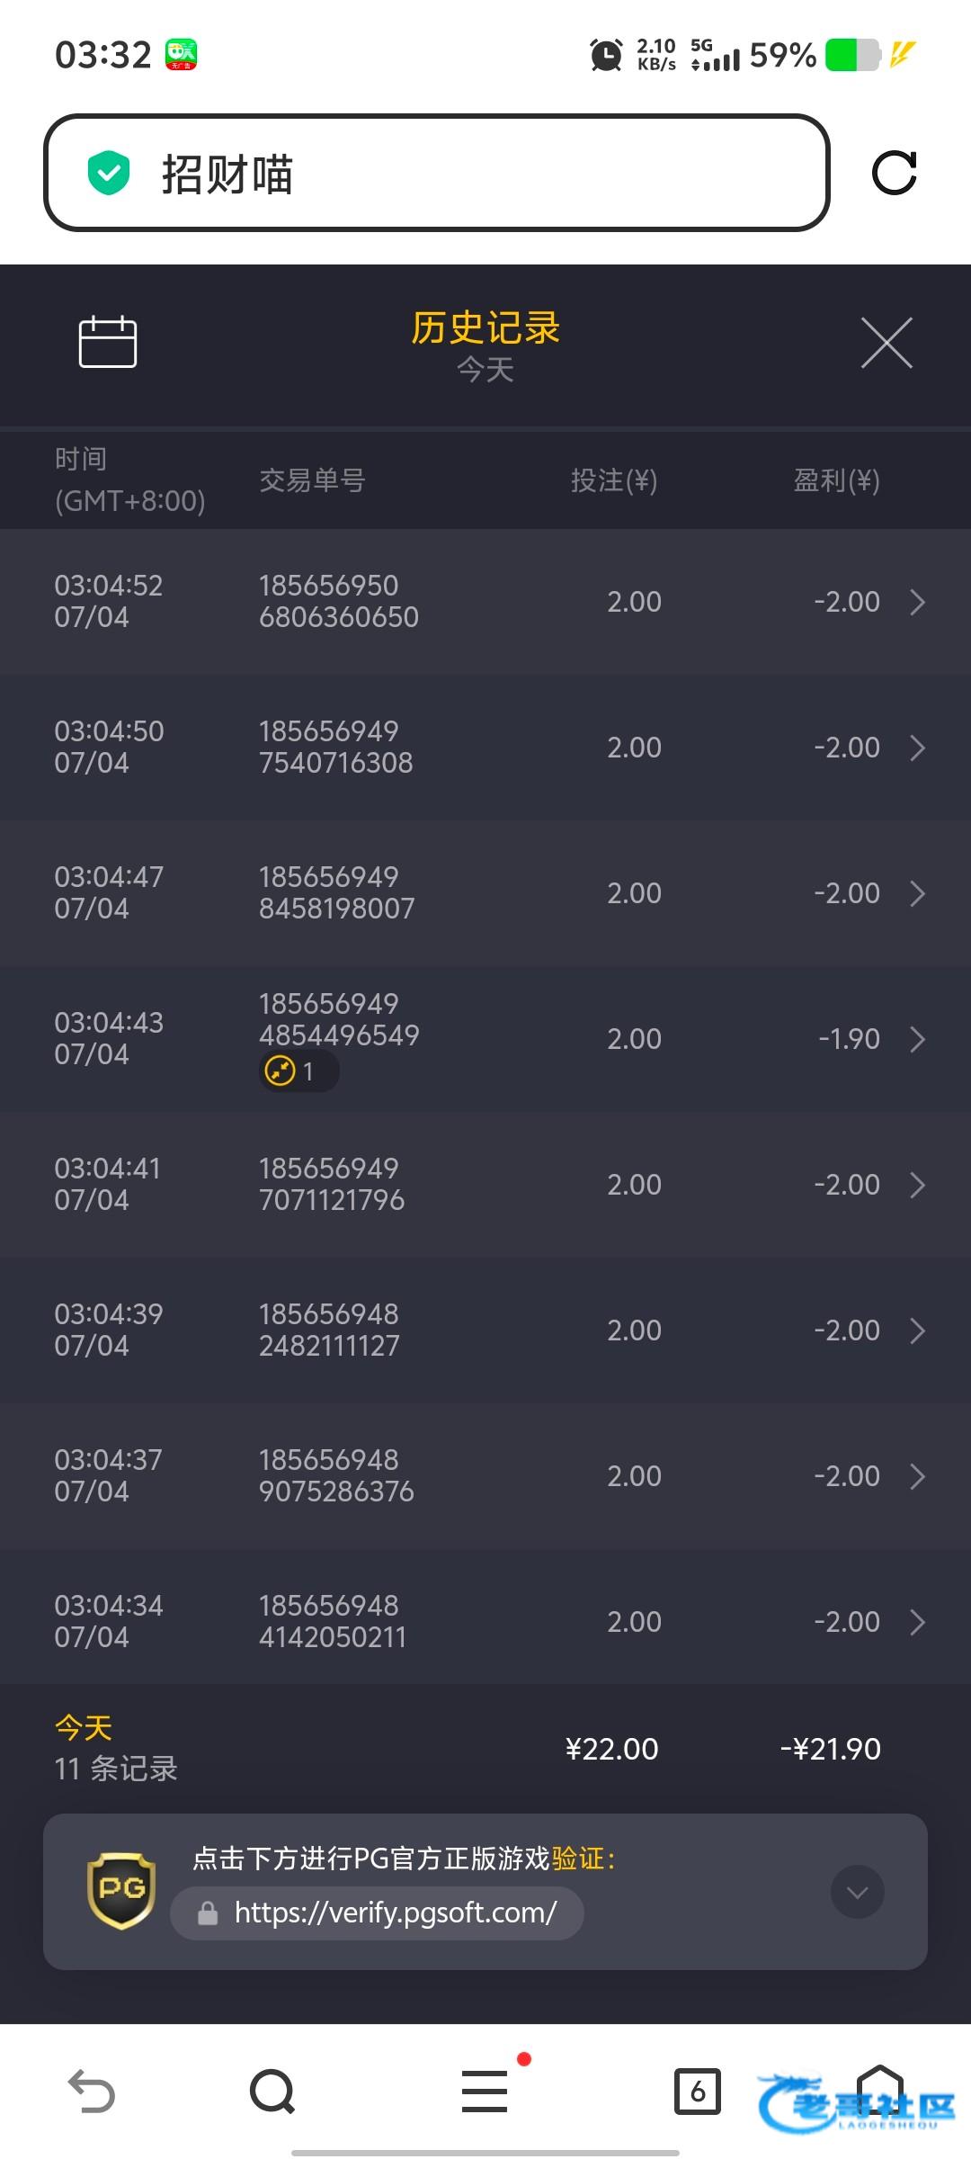Screen dimensions: 971x2159
Task: Expand details for the 03:04:52 record
Action: [917, 602]
